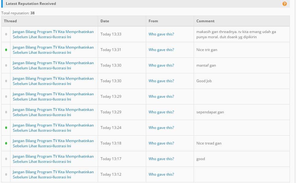Click the Comment column header

(x=205, y=21)
